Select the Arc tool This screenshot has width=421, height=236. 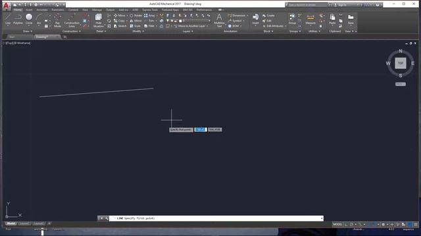click(x=39, y=19)
